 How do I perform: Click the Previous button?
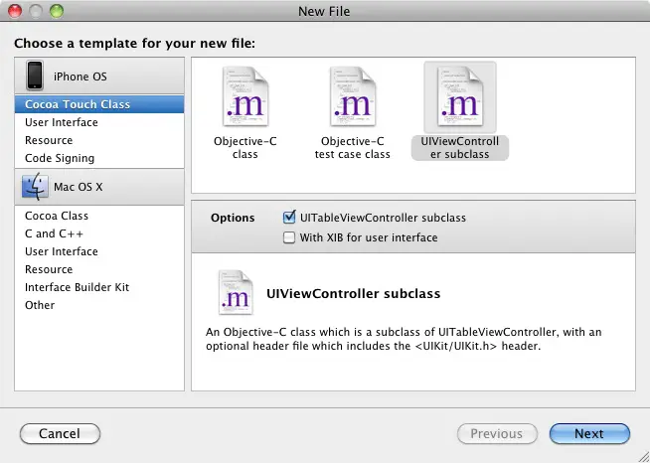click(x=497, y=433)
